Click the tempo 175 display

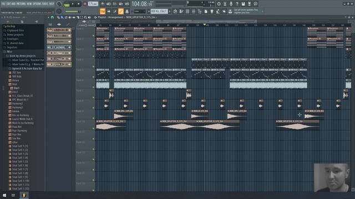click(x=93, y=4)
